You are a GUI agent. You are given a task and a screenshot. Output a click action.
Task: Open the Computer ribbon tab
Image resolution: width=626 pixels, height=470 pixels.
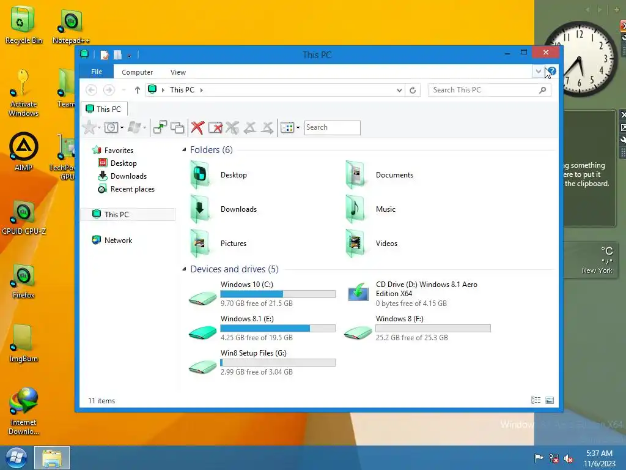[x=138, y=72]
